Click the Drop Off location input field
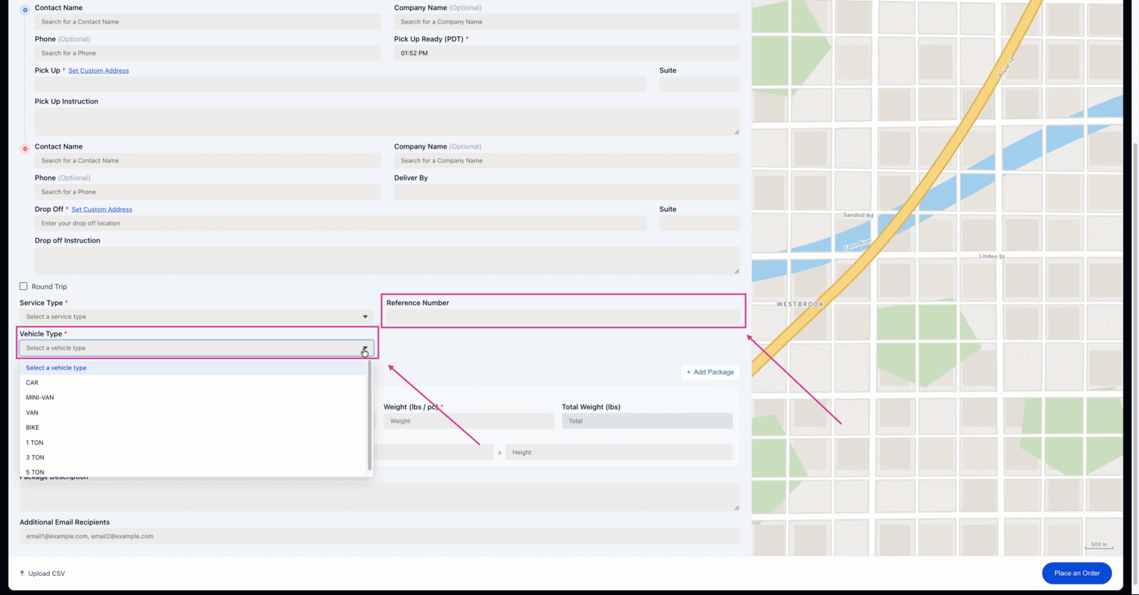The image size is (1139, 595). 340,223
